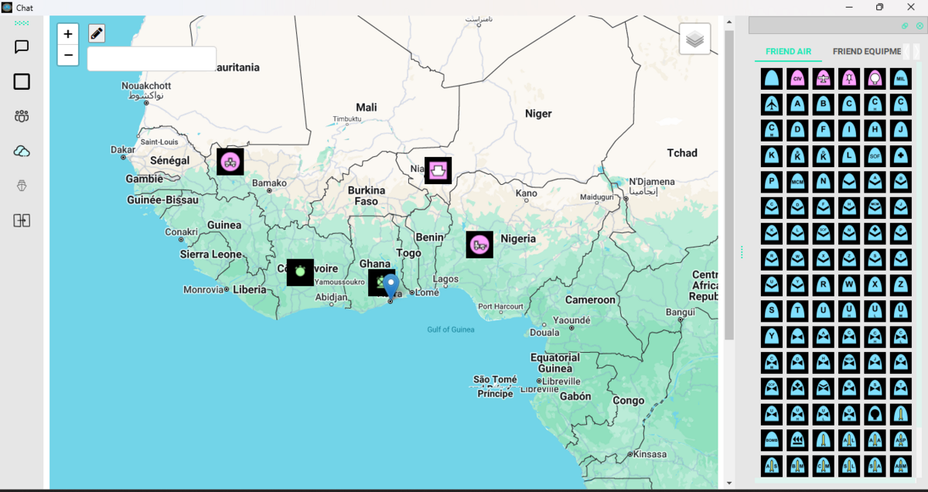
Task: Open the people group icon in sidebar
Action: (22, 116)
